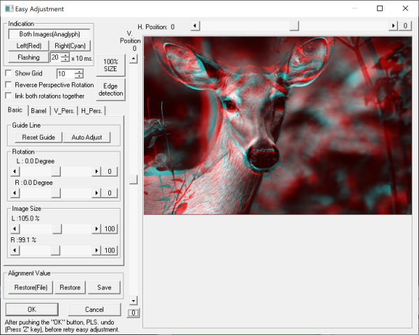
Task: Close the Easy Adjustment window
Action: click(x=405, y=8)
